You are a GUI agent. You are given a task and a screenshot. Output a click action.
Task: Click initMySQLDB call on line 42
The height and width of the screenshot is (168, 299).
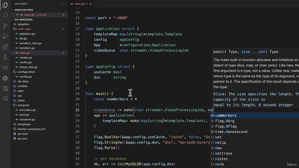[130, 164]
